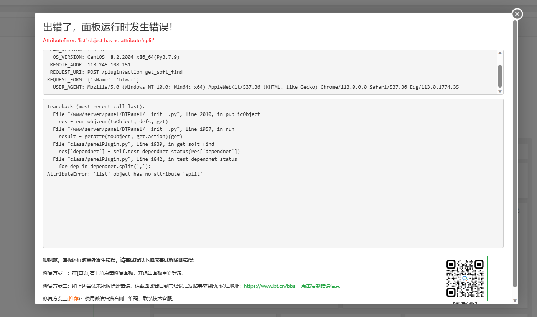Click the 'res = run_obj.run' code line

coord(113,121)
